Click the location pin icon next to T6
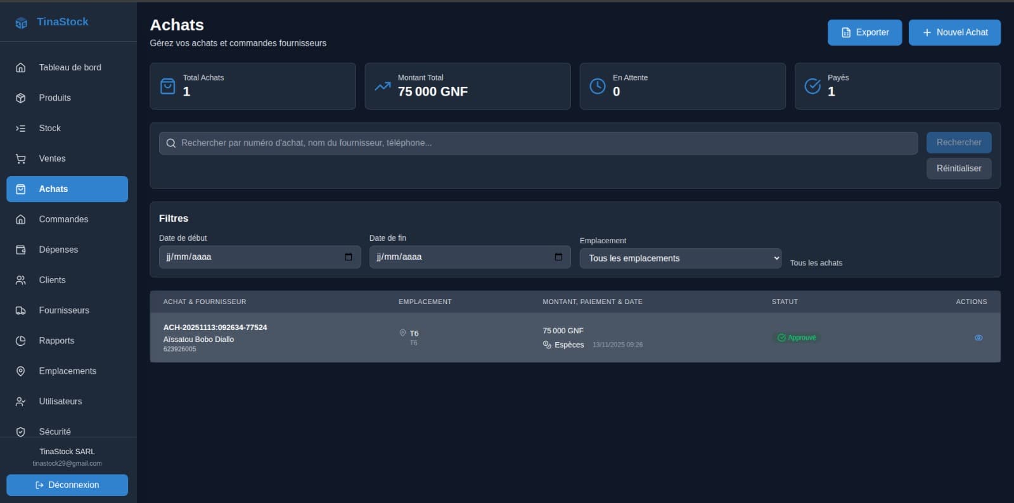 point(402,333)
